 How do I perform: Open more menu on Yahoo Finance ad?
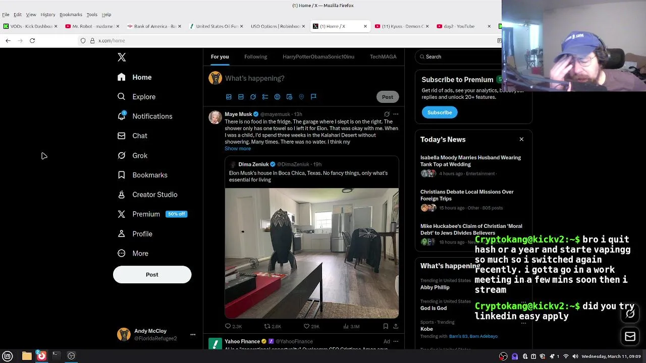396,341
